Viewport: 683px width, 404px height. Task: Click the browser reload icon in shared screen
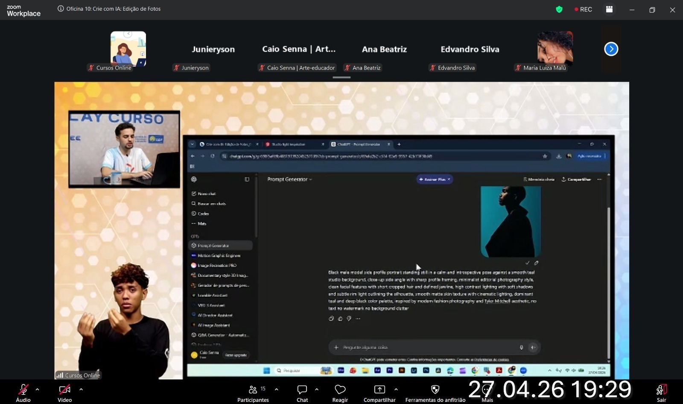coord(212,156)
